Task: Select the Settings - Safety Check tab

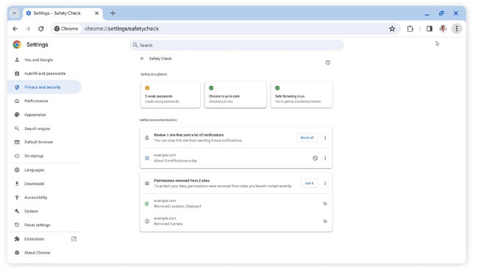Action: pyautogui.click(x=63, y=13)
